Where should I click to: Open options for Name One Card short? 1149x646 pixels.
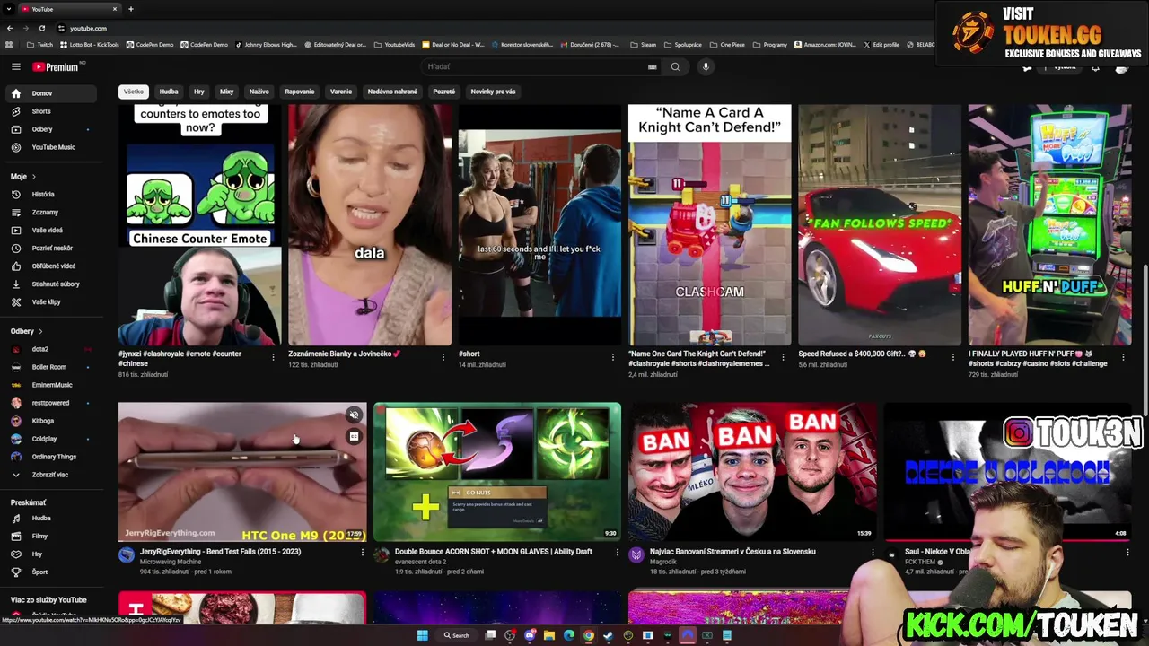pos(783,357)
